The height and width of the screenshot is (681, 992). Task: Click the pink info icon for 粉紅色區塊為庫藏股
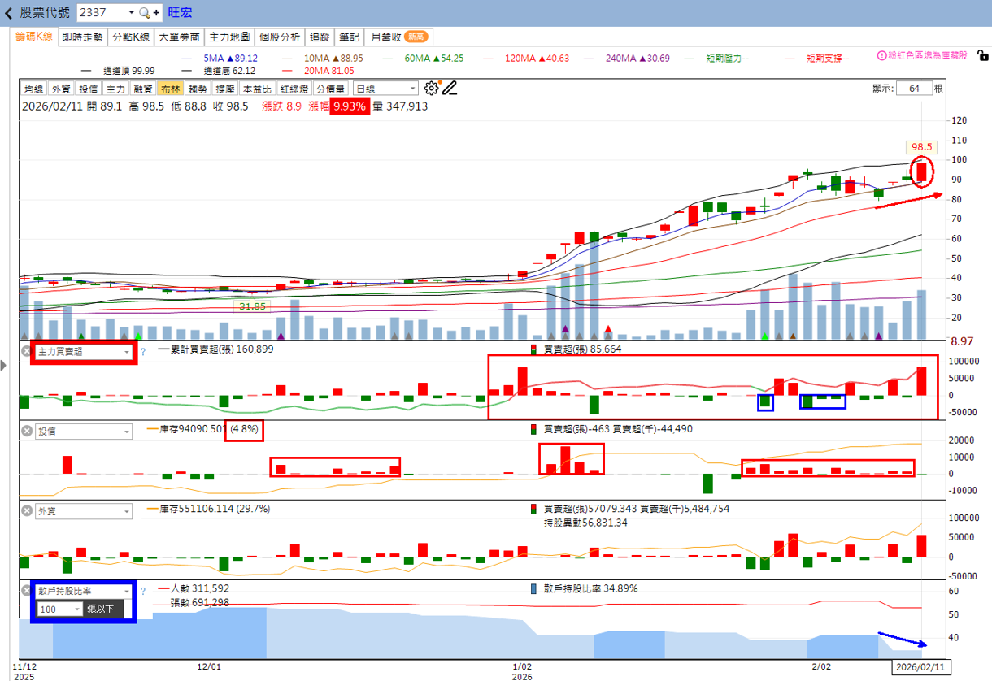coord(881,56)
